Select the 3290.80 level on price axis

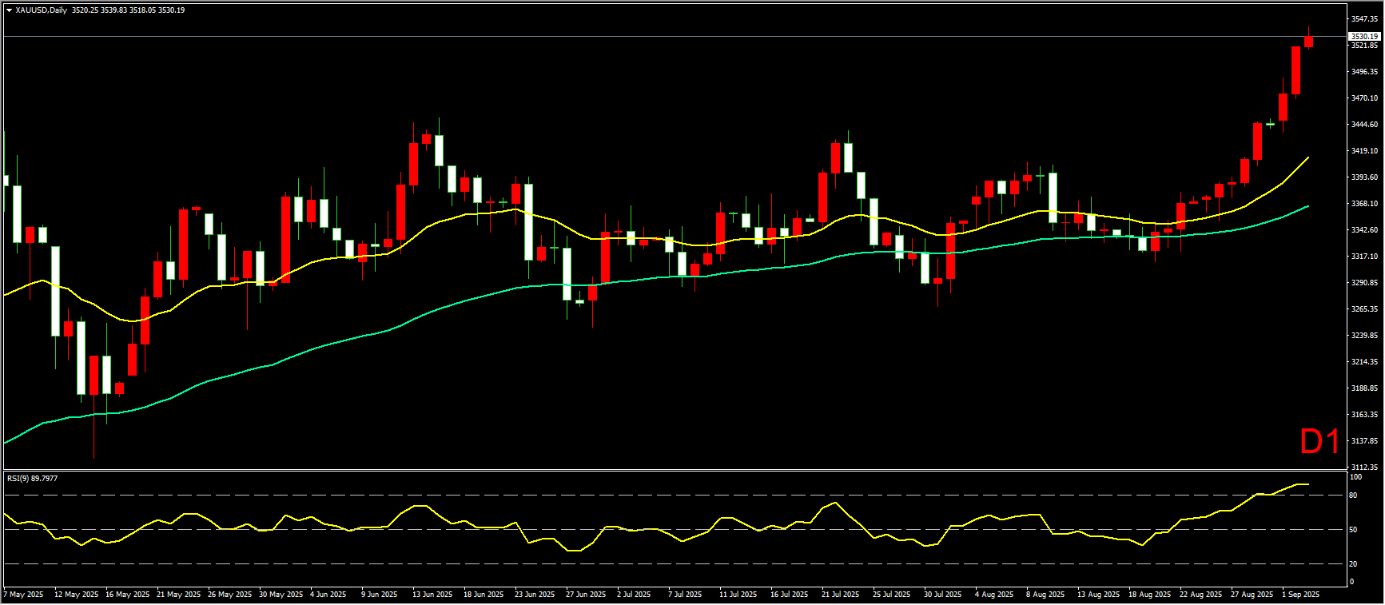tap(1364, 283)
